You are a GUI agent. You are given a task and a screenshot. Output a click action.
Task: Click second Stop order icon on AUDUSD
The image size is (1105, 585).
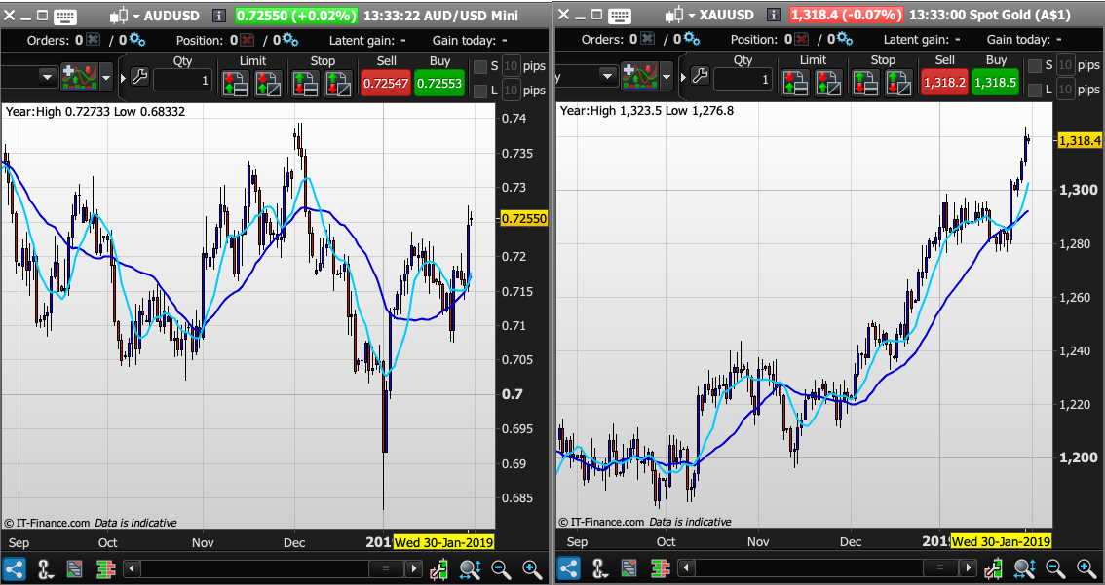click(339, 83)
